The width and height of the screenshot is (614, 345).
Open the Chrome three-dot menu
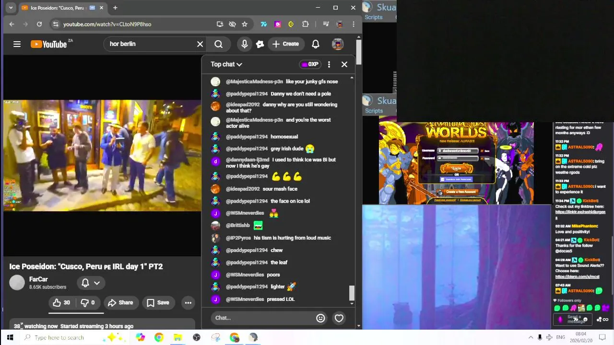coord(354,24)
